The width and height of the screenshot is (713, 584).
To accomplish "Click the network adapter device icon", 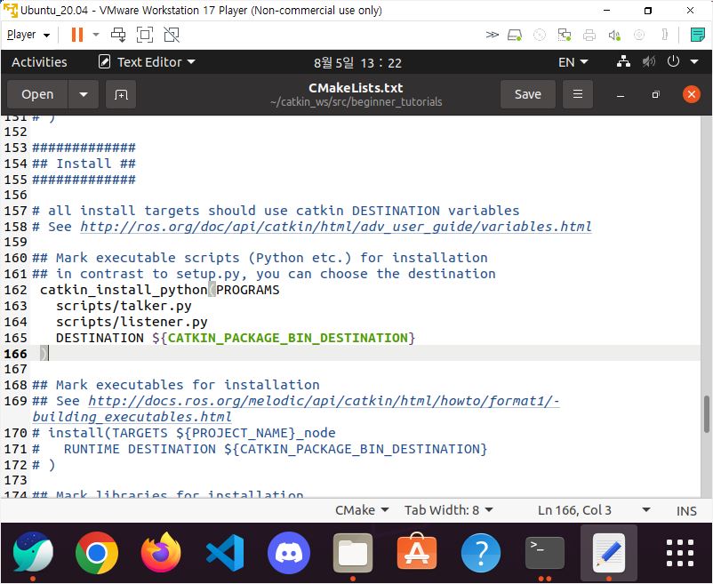I will coord(565,35).
